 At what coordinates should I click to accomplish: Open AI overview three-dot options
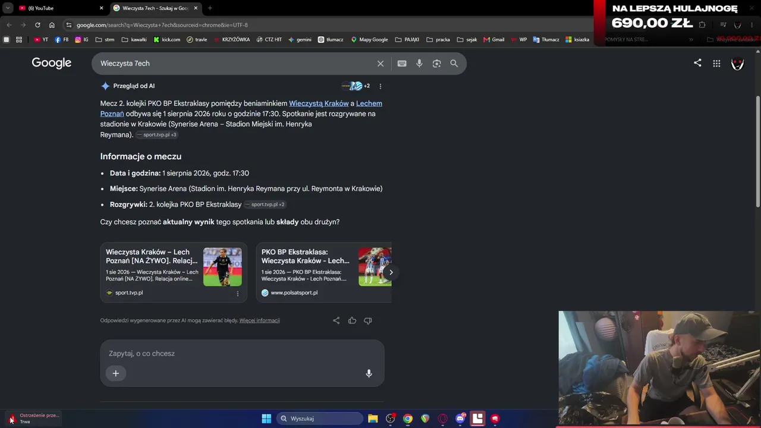380,86
